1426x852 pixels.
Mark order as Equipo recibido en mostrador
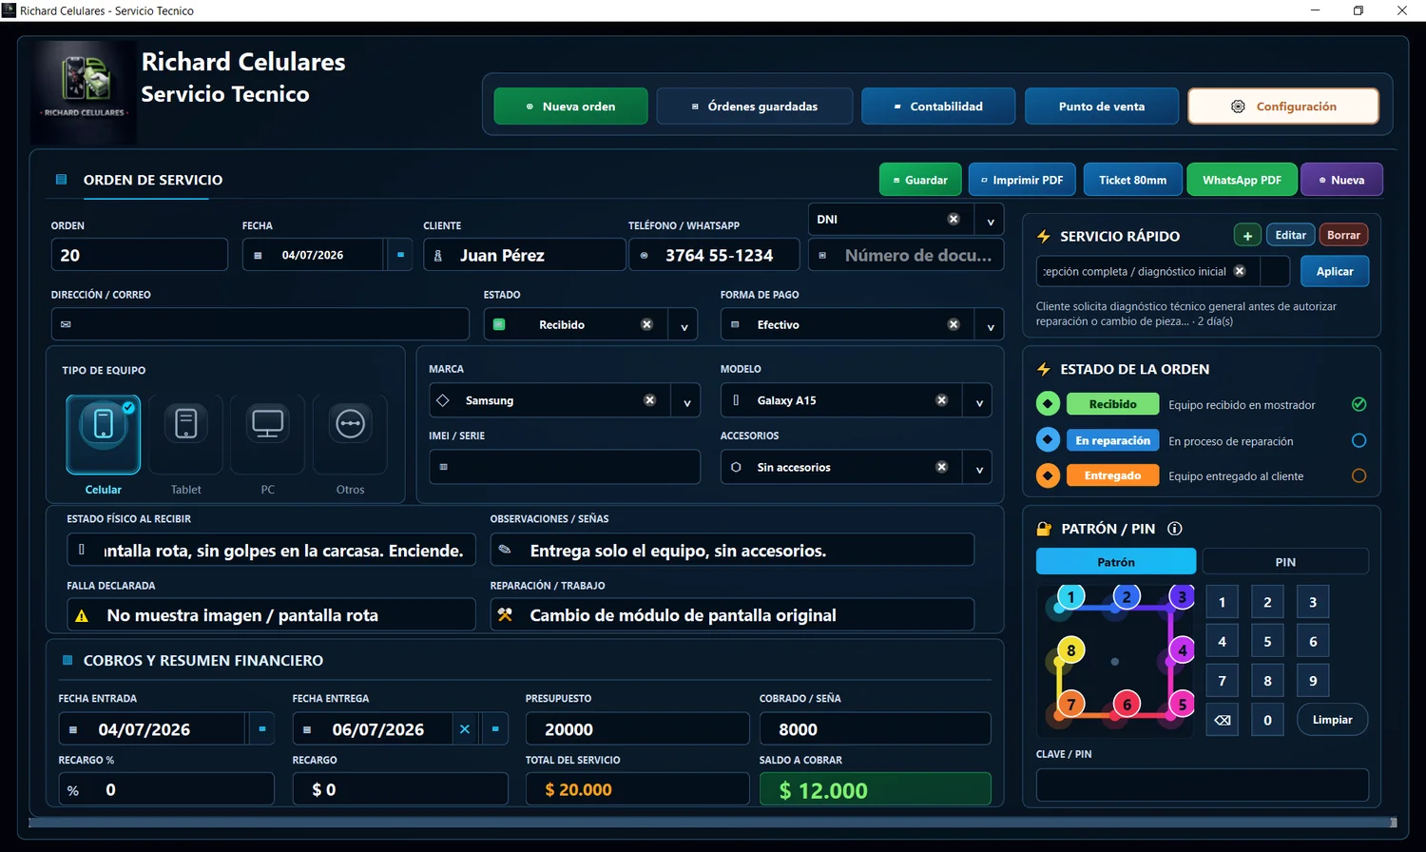[1359, 404]
